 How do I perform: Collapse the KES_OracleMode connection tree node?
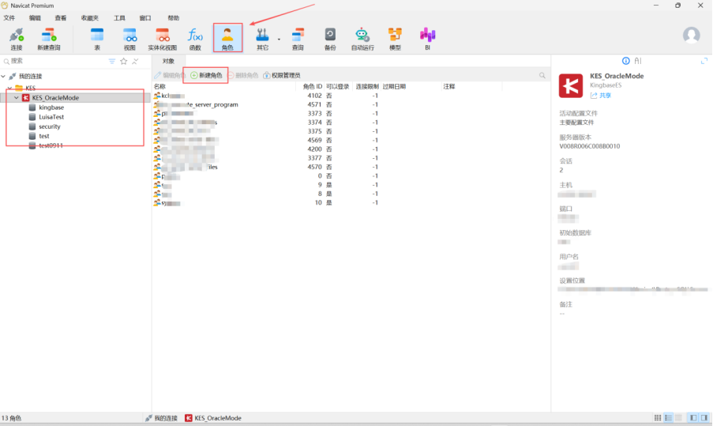(x=17, y=98)
